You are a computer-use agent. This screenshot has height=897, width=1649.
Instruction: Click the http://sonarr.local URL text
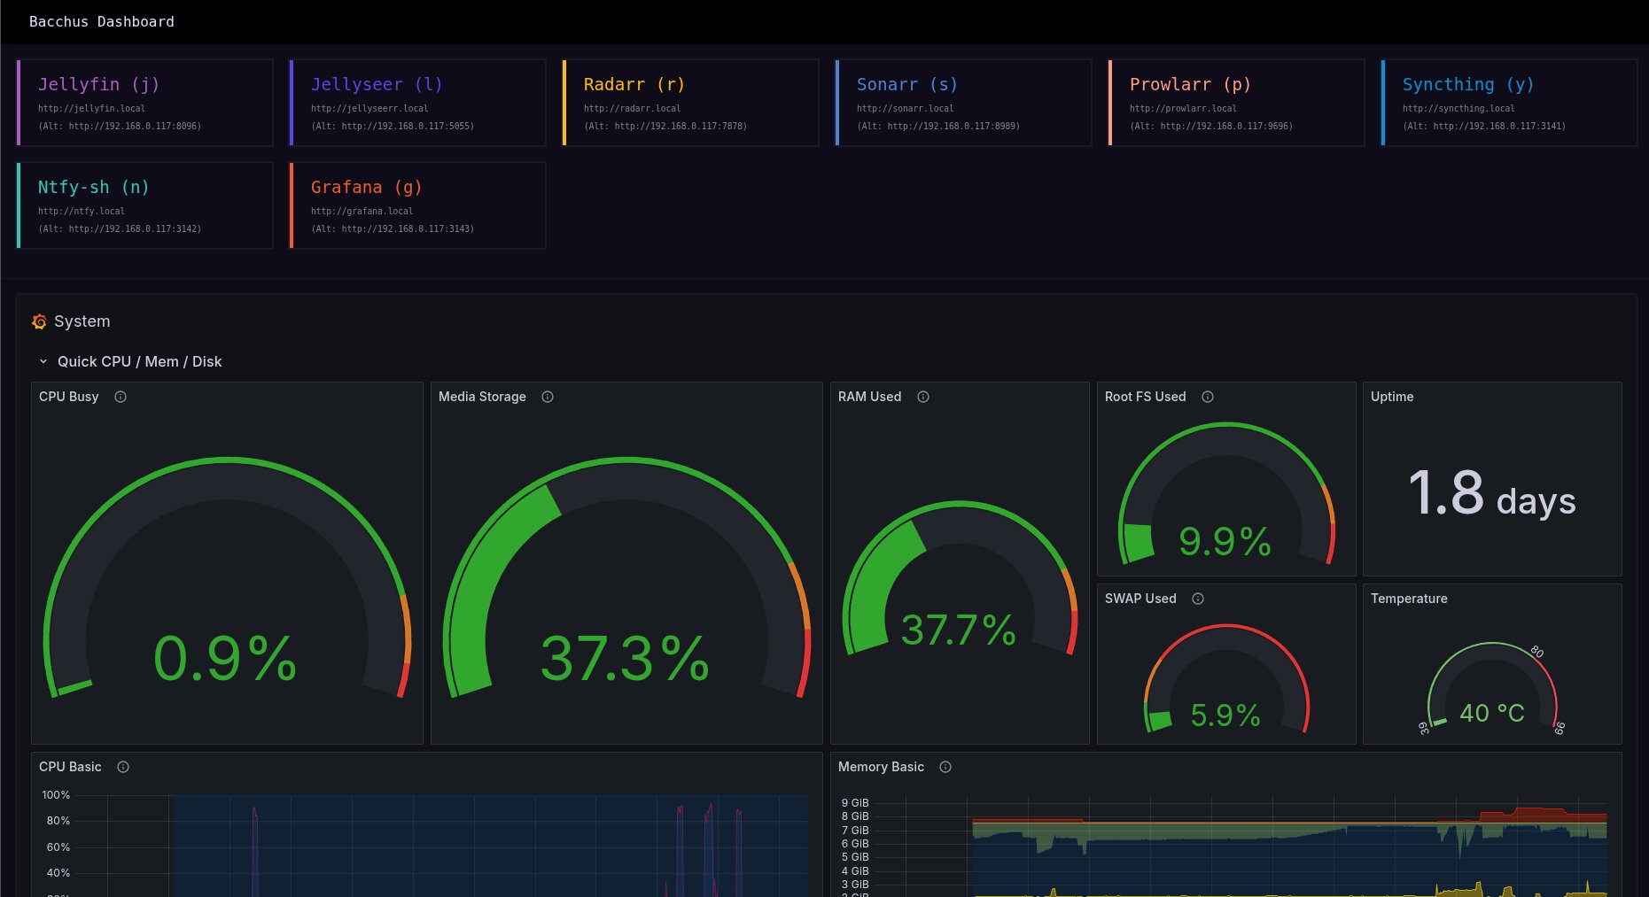pos(906,108)
